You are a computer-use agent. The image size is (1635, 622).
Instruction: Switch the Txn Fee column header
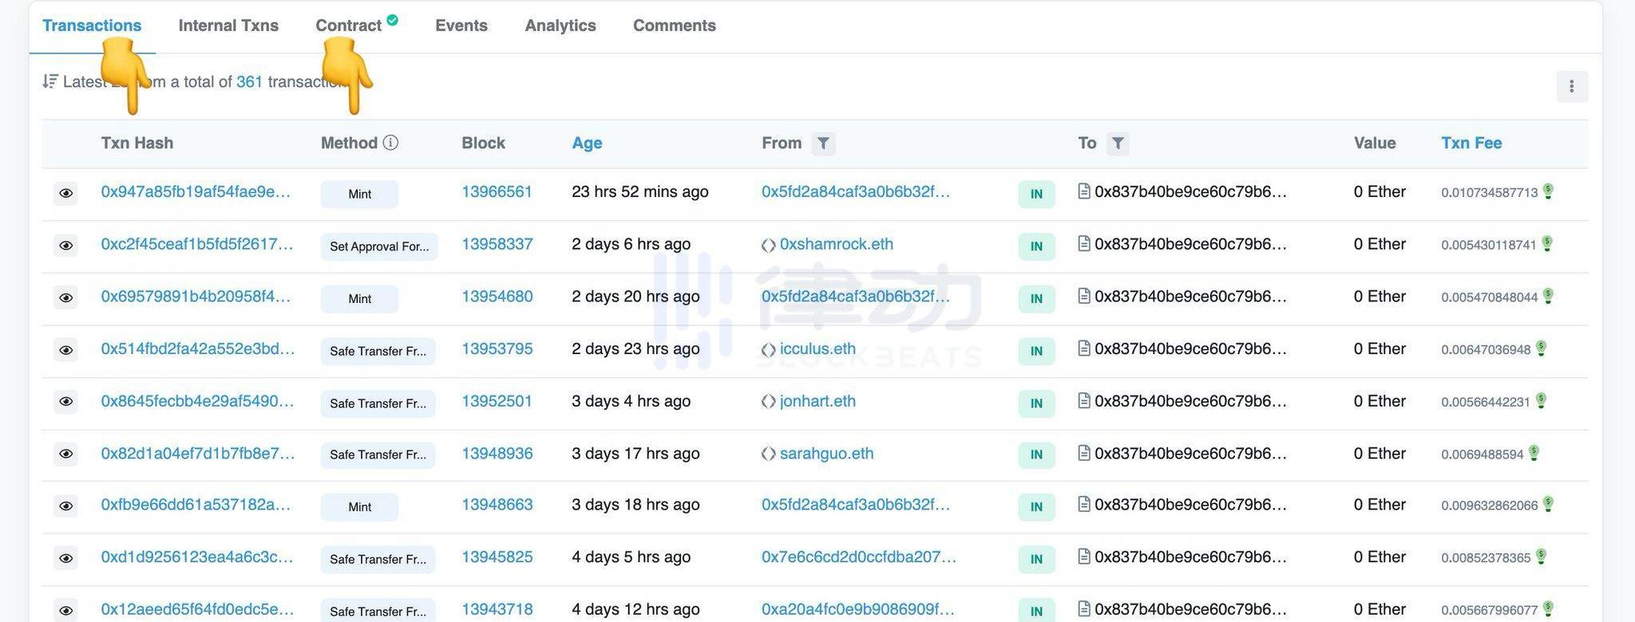coord(1471,144)
